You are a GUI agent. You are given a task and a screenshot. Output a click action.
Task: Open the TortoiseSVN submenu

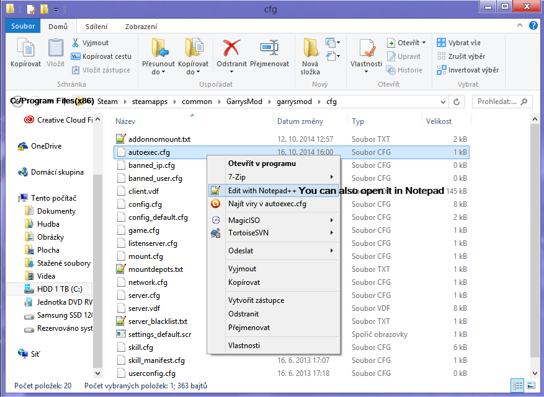[x=274, y=233]
